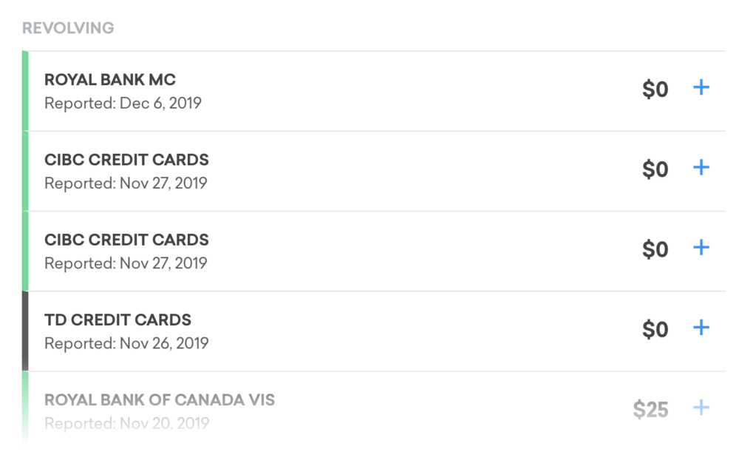Select the ROYAL BANK MC account title
Image resolution: width=739 pixels, height=452 pixels.
110,80
